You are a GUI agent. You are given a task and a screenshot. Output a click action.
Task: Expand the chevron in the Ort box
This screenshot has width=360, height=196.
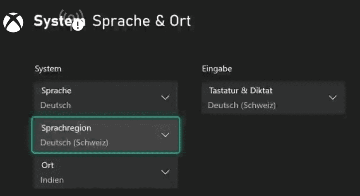[x=165, y=172]
